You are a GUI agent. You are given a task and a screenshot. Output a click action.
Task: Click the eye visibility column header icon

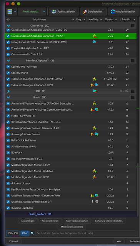8,20
